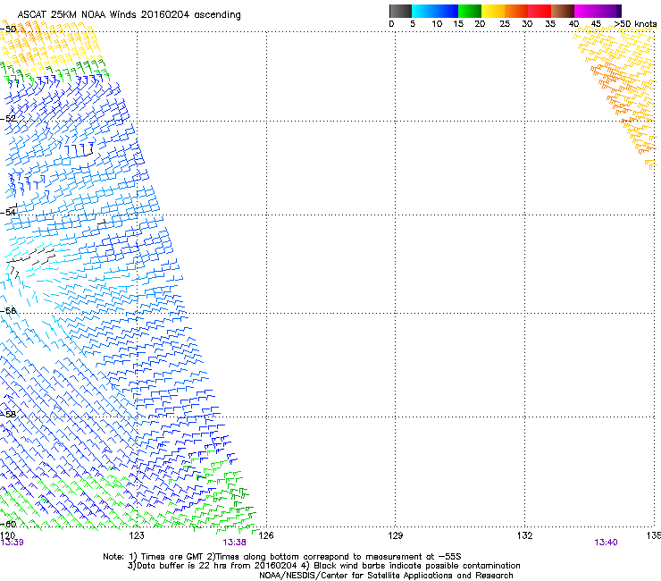Click the '25' label under the color scale
The height and width of the screenshot is (581, 661).
[x=505, y=24]
